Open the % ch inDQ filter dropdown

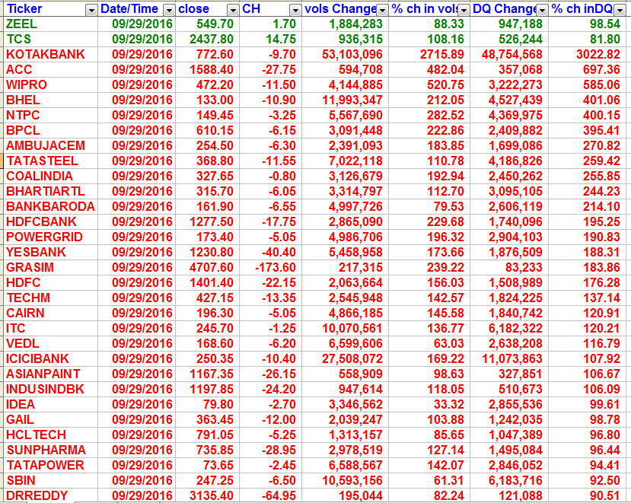point(623,9)
